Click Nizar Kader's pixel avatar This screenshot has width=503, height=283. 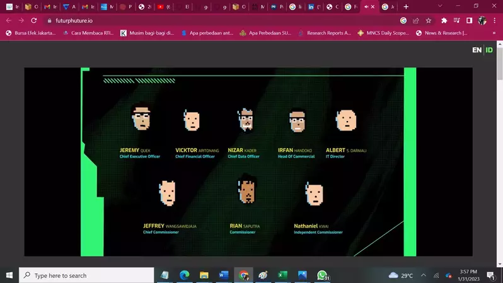tap(246, 120)
